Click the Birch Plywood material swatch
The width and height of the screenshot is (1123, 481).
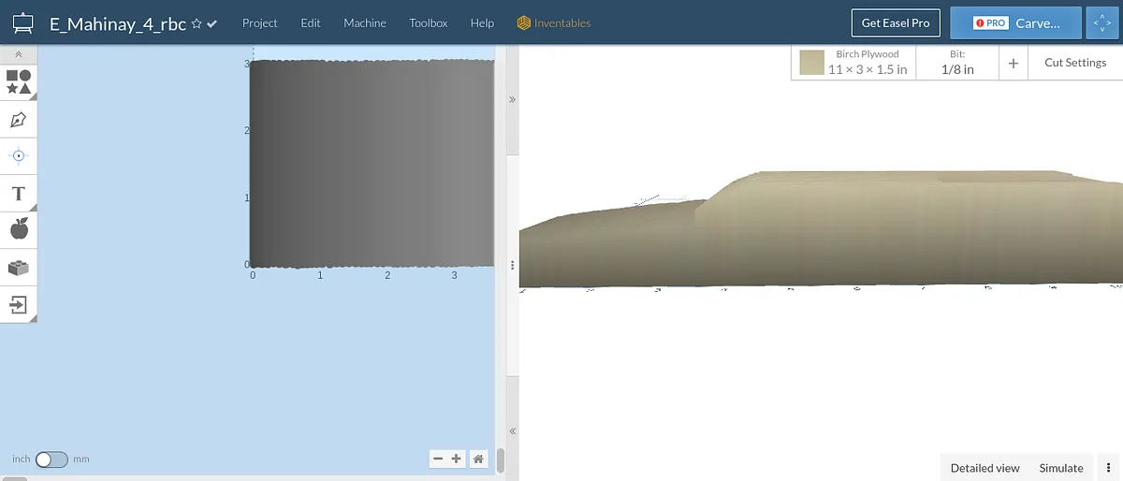pyautogui.click(x=812, y=63)
